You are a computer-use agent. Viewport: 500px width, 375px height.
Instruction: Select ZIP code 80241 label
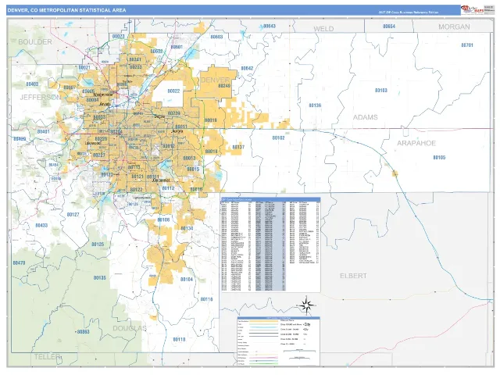point(135,59)
